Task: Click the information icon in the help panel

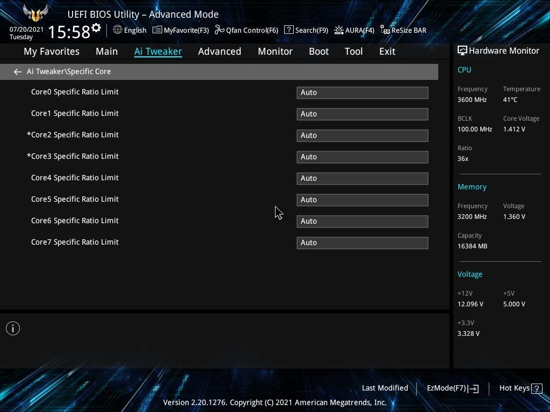Action: (x=13, y=328)
